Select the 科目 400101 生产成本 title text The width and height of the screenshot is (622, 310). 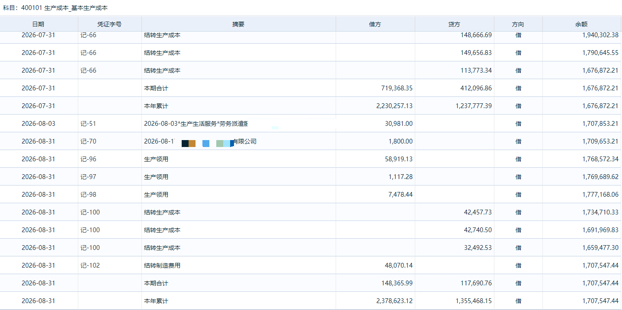click(x=55, y=8)
